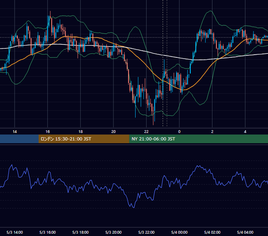
Task: Click the 22 hour axis label
Action: click(x=146, y=132)
